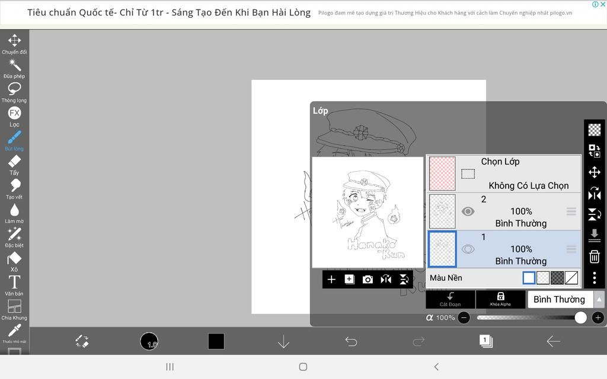Screen dimensions: 607x379
Task: Select layer 1 thumbnail
Action: pyautogui.click(x=442, y=249)
